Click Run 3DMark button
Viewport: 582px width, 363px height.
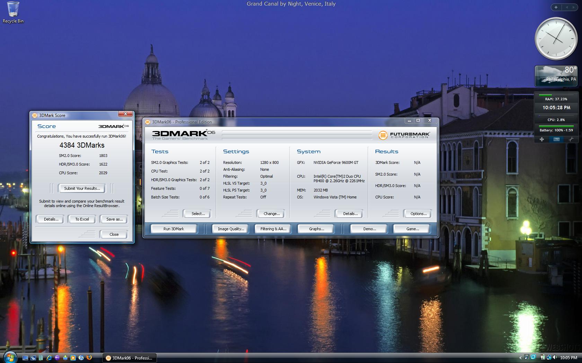(x=174, y=229)
